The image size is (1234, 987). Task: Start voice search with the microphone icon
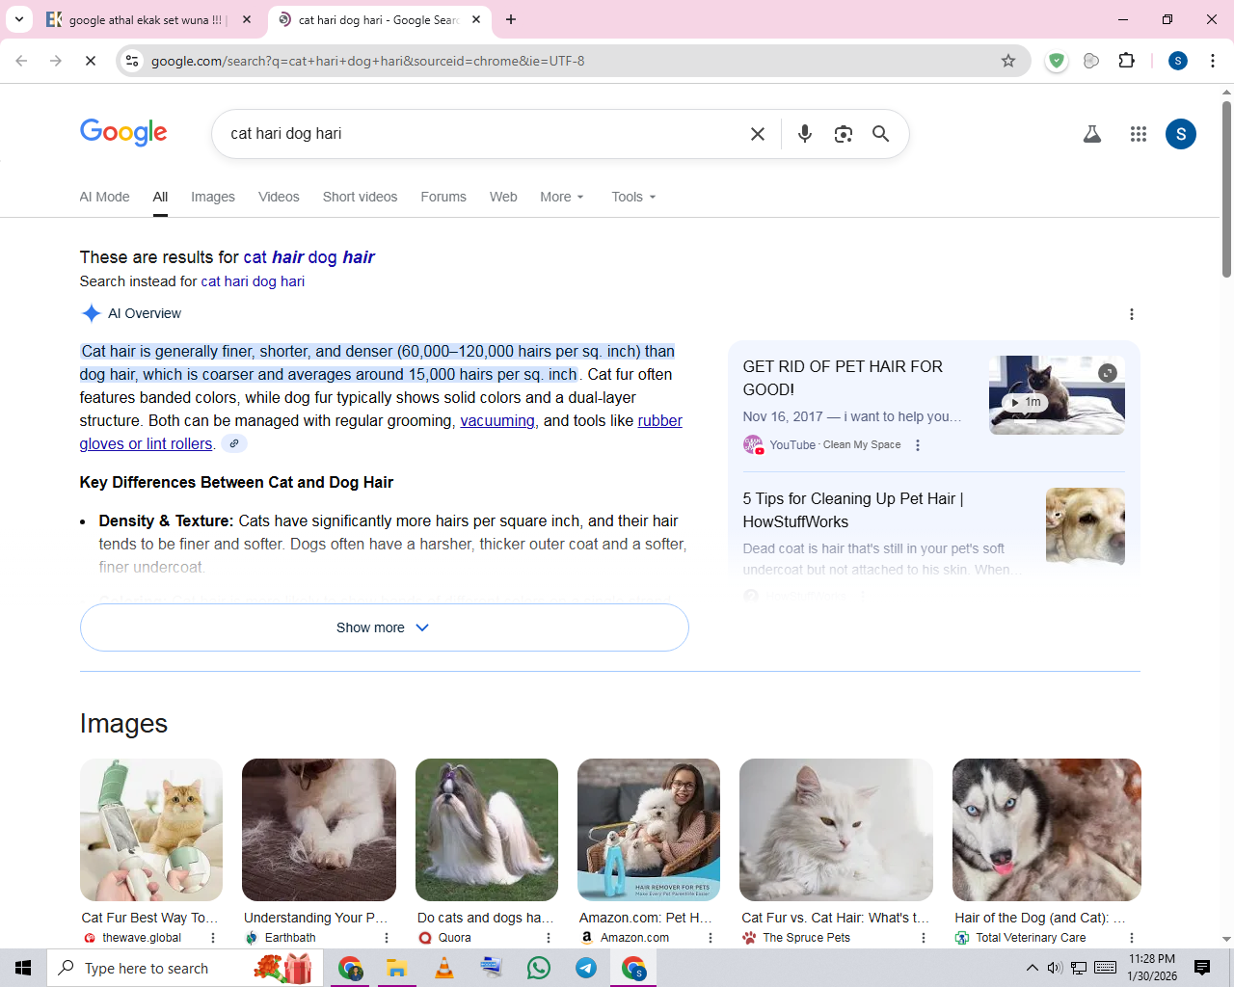[805, 134]
